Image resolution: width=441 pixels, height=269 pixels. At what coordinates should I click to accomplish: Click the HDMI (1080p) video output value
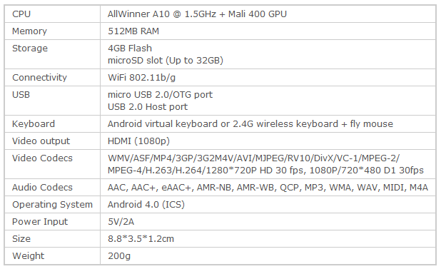(x=138, y=141)
